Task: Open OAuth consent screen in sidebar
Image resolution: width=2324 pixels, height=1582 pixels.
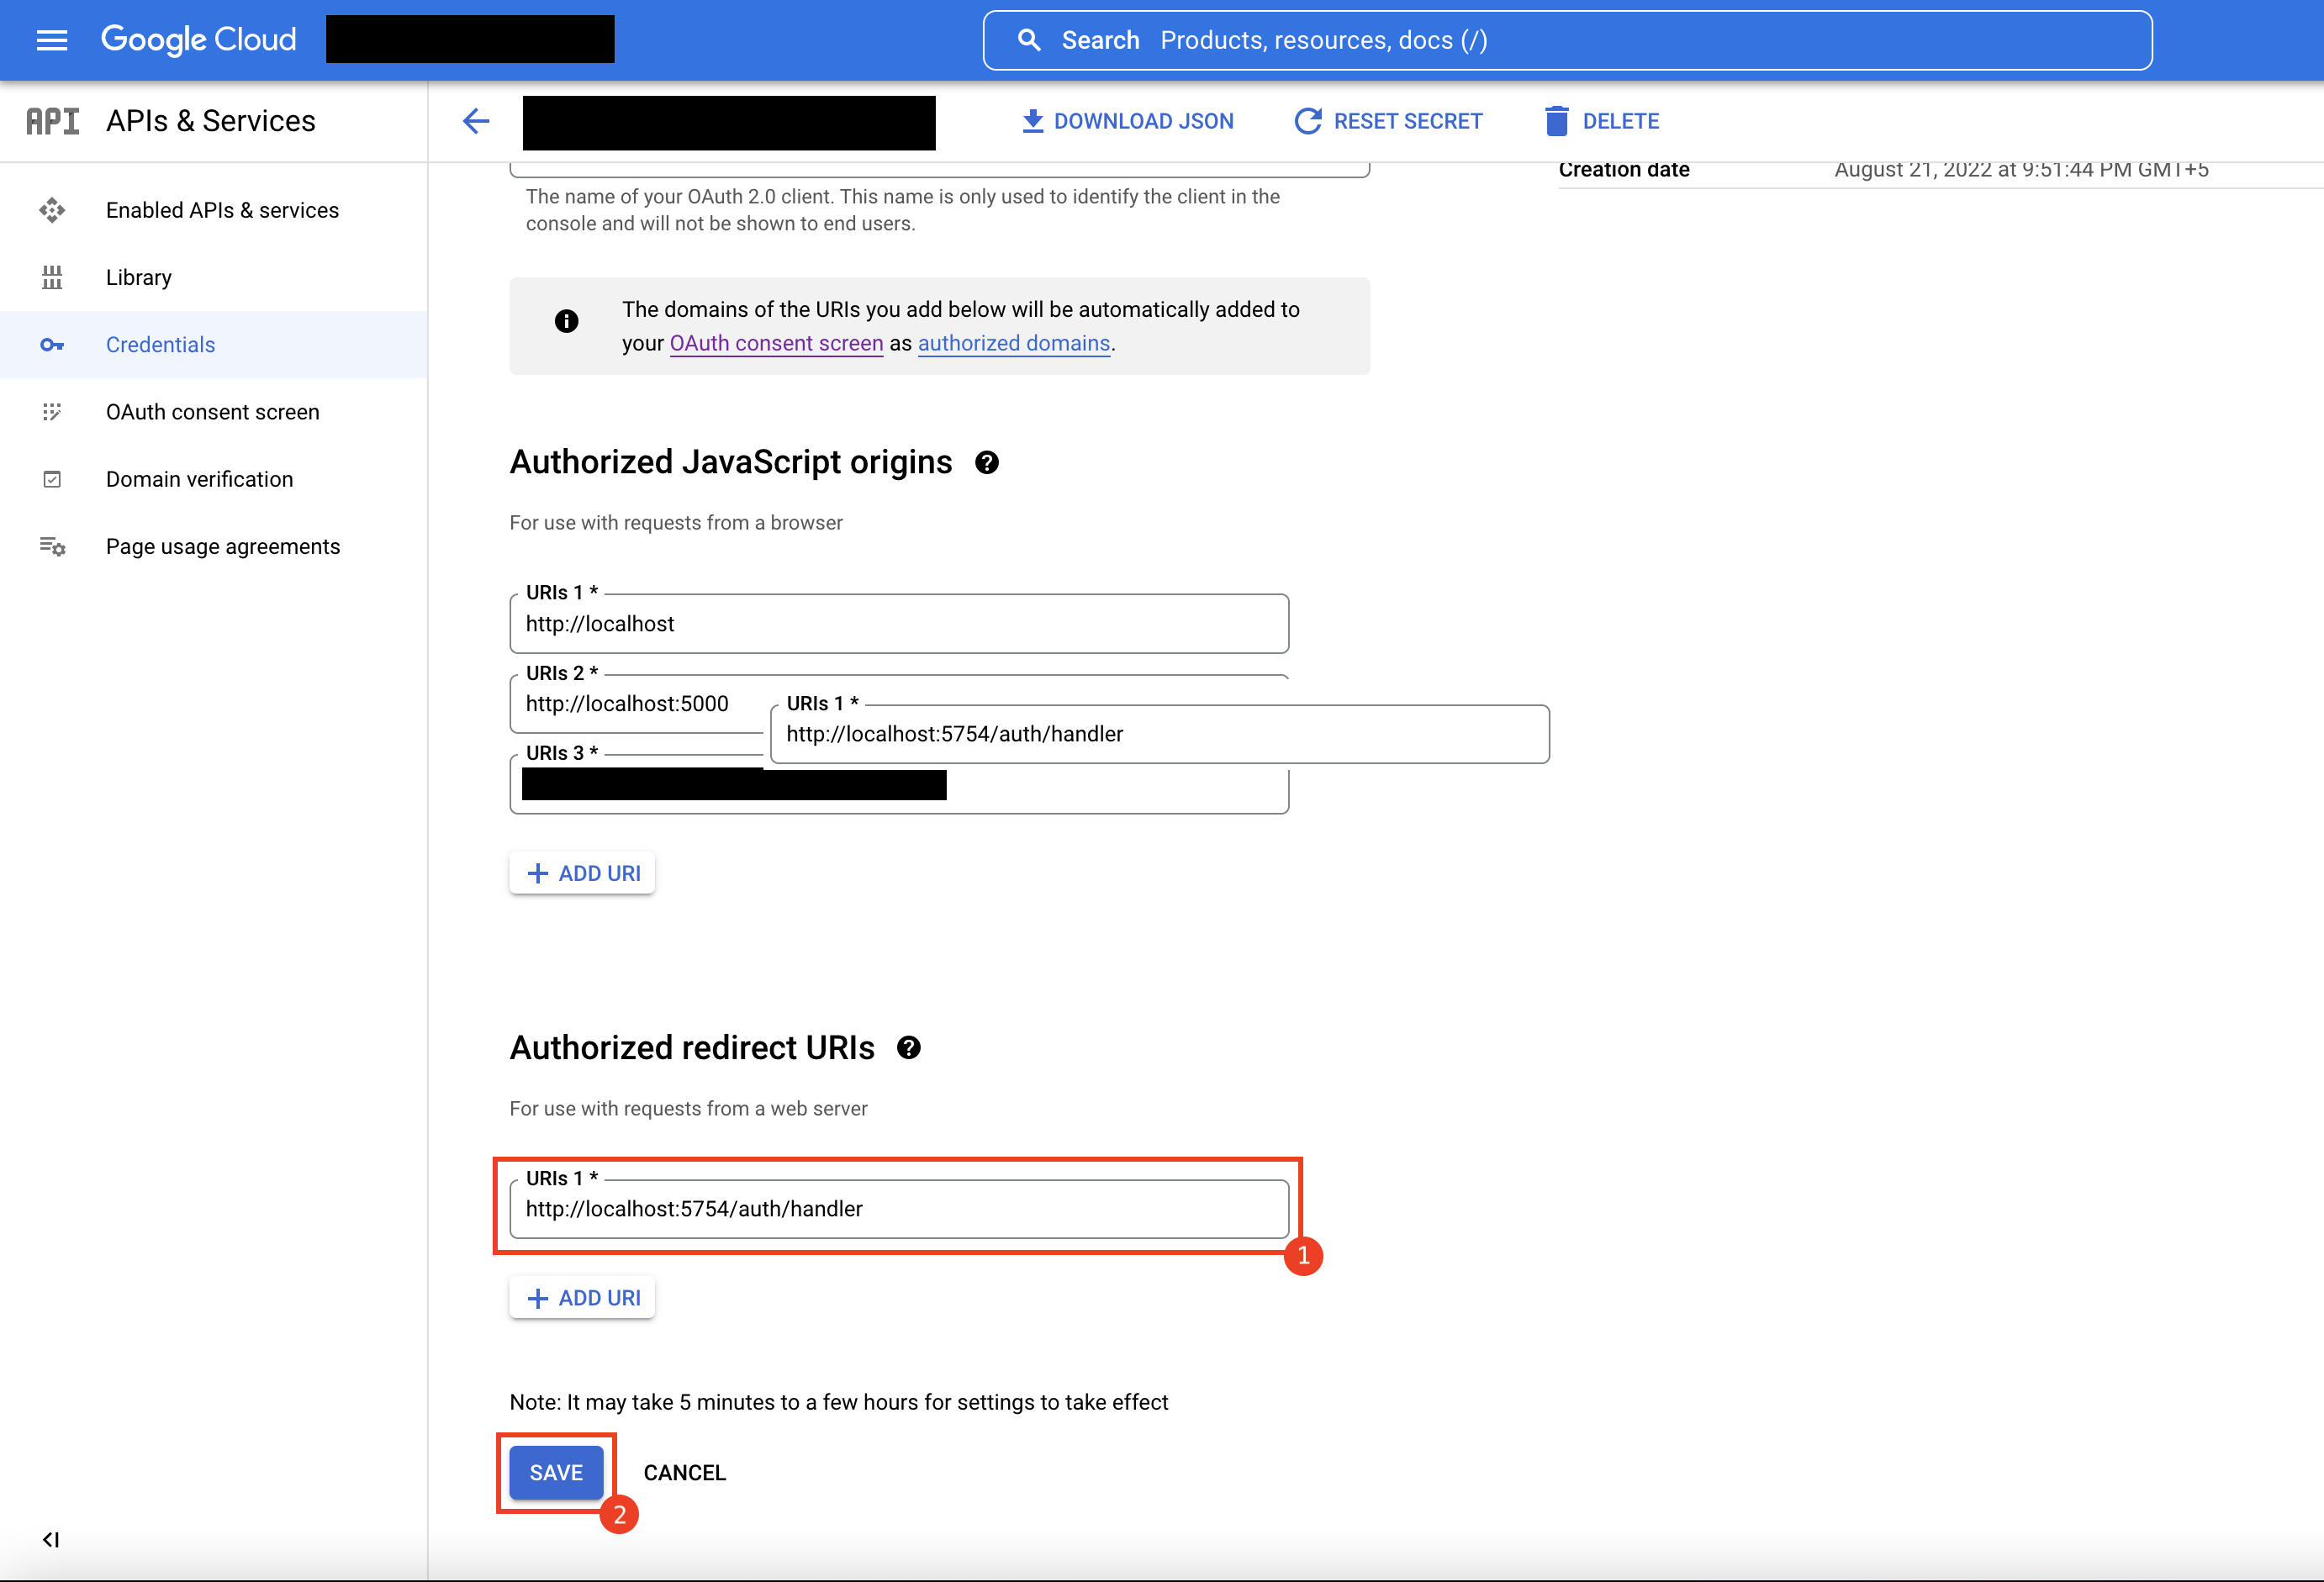Action: [x=212, y=412]
